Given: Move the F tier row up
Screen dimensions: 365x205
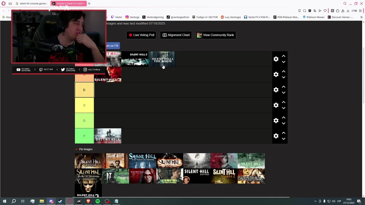Looking at the screenshot, I should click(x=283, y=133).
